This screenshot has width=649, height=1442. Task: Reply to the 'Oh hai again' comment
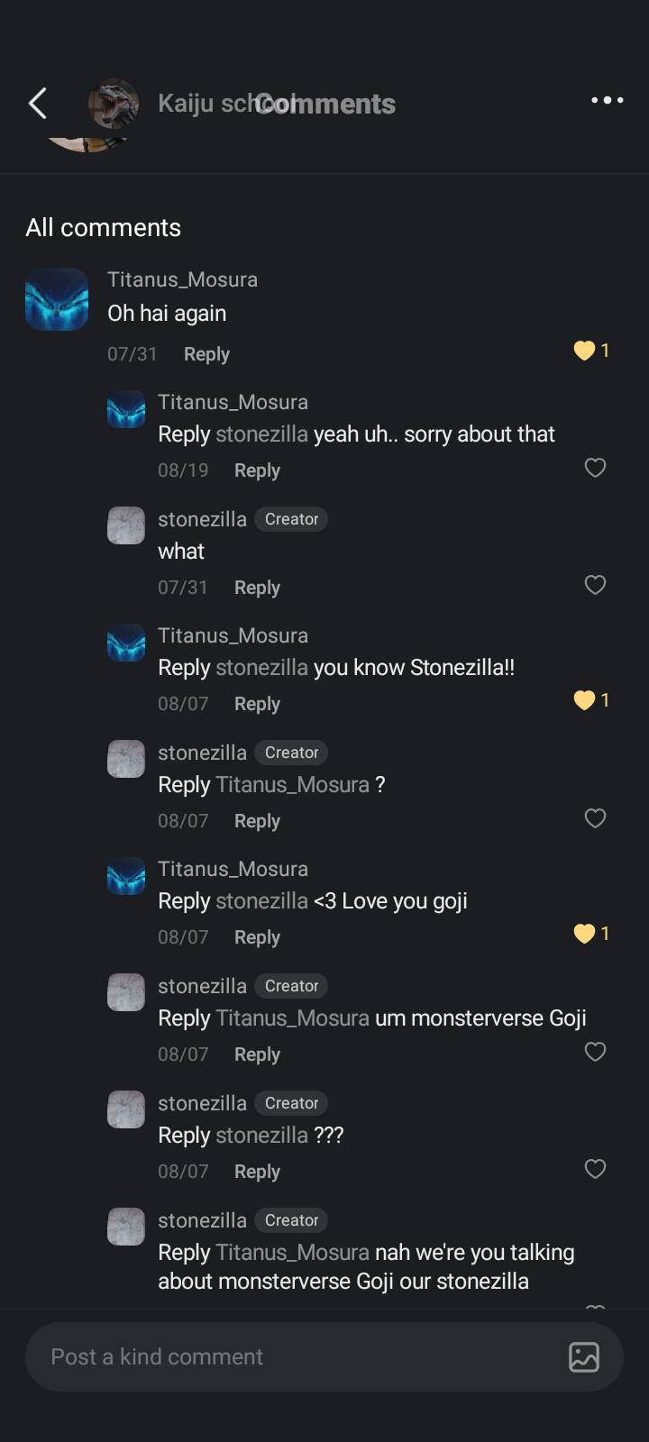[x=206, y=354]
